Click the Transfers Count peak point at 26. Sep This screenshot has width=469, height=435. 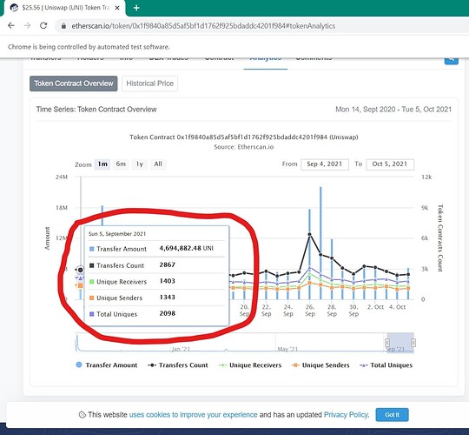pyautogui.click(x=309, y=235)
